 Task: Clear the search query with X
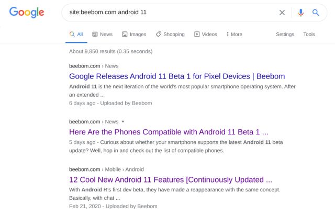(282, 13)
